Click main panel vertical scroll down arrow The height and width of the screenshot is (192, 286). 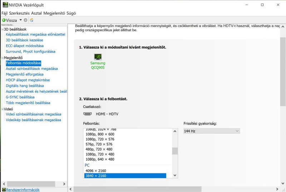coord(283,183)
